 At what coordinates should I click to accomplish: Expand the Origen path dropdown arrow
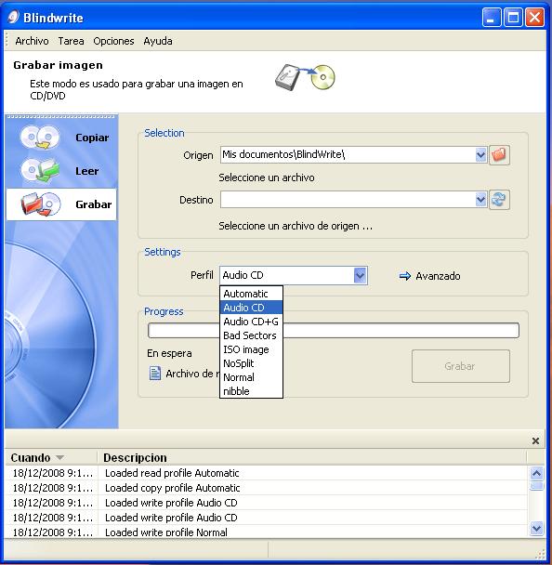click(x=480, y=155)
